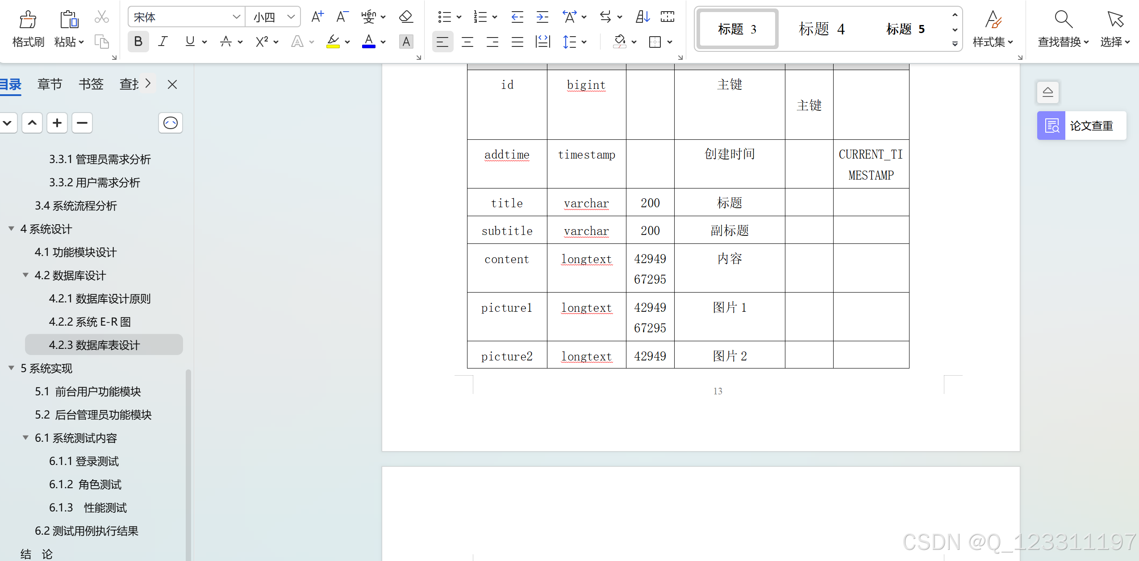Click the Format Painter (格式刷) icon

point(28,20)
